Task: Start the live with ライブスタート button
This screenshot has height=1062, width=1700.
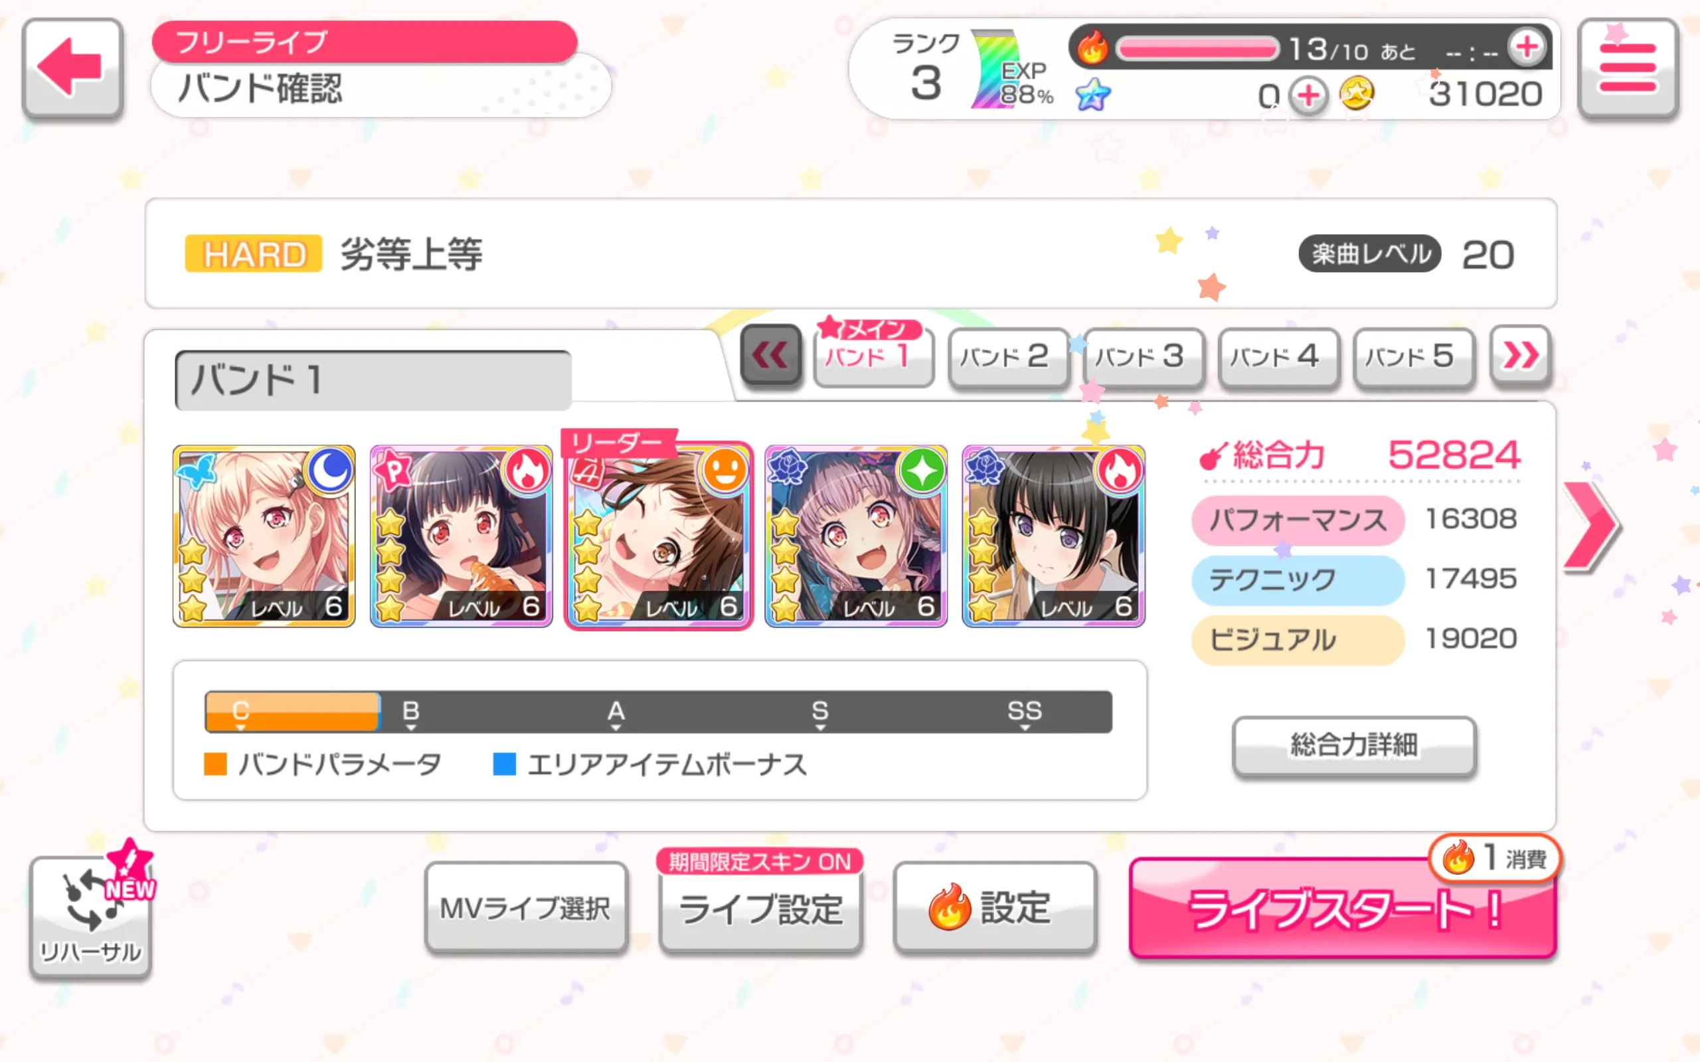Action: 1343,909
